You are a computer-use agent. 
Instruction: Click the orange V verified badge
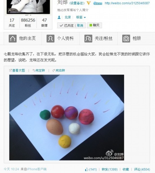pos(88,3)
